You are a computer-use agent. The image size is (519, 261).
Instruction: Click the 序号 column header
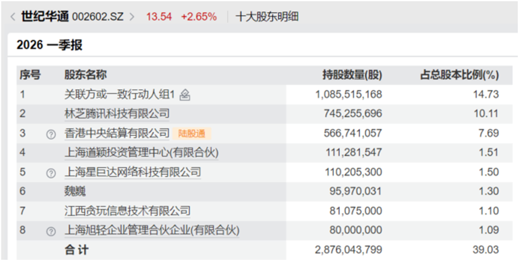pos(30,75)
